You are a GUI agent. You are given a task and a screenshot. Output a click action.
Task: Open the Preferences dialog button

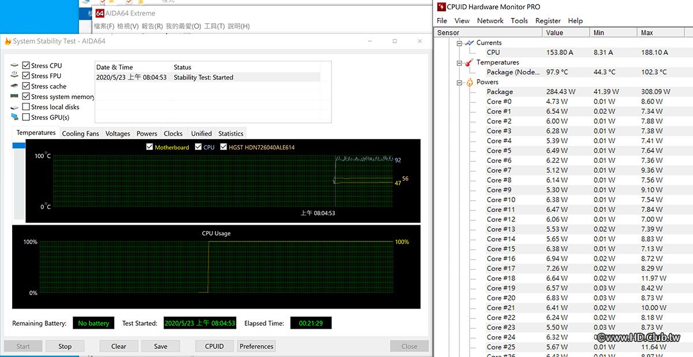coord(256,347)
